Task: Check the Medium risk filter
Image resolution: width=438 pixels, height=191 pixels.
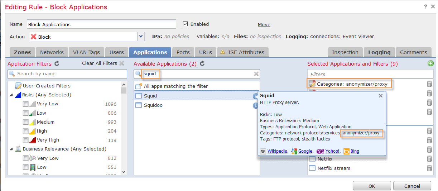Action: tap(25, 122)
